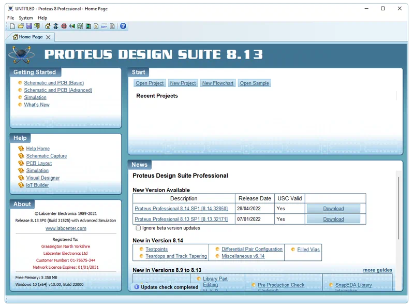Screen dimensions: 414x306
Task: Open the Help Home link
Action: (x=38, y=149)
